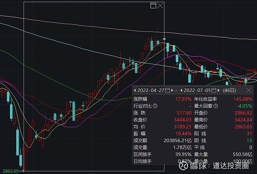Click the green 2863.65 low price marker on chart
Screen dimensions: 257x174
pos(11,171)
